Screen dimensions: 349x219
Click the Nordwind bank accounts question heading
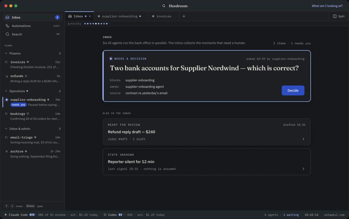(x=204, y=68)
